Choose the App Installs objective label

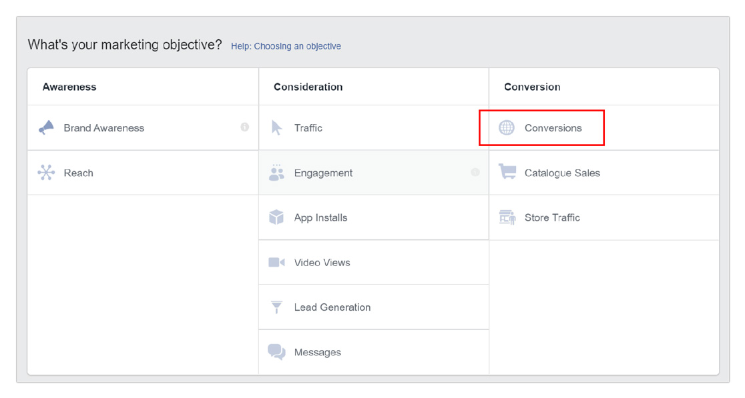(x=320, y=218)
